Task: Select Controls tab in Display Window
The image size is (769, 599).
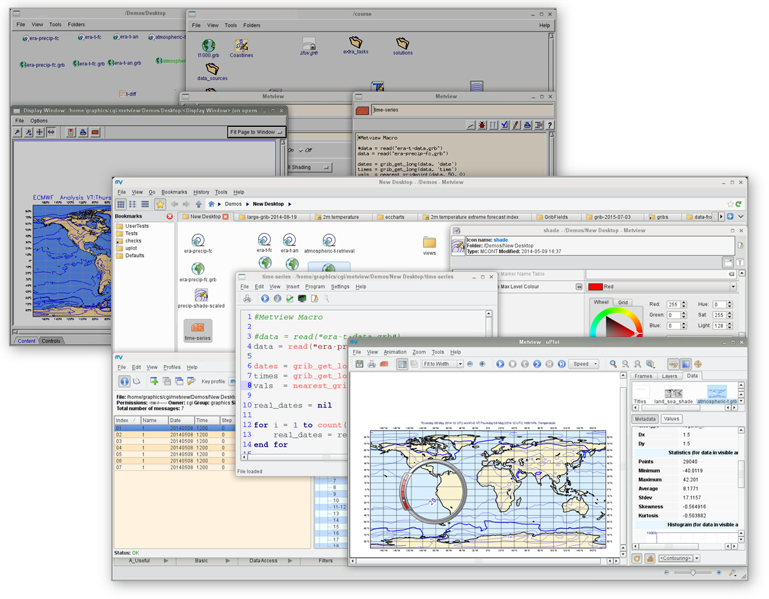Action: [x=51, y=341]
